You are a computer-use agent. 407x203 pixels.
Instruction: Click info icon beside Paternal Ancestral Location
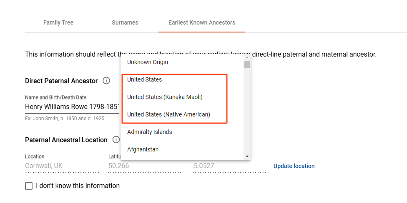click(116, 140)
